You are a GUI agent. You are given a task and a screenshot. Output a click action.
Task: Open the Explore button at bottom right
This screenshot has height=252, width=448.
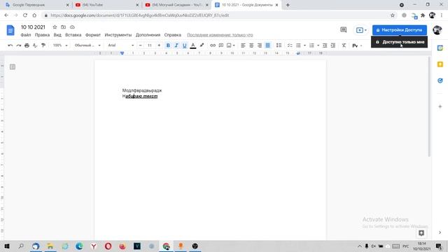[421, 233]
